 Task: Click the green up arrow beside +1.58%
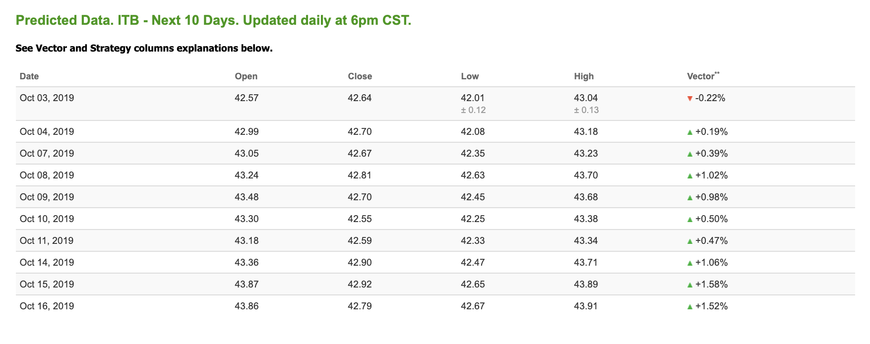(x=689, y=285)
